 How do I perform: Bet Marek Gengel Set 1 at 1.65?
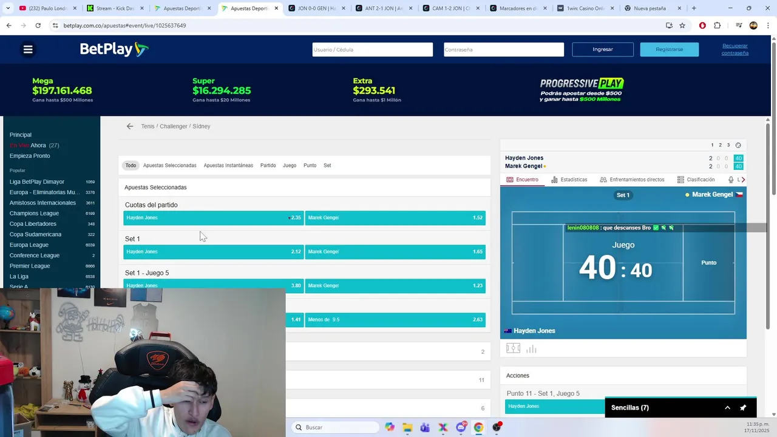point(395,252)
